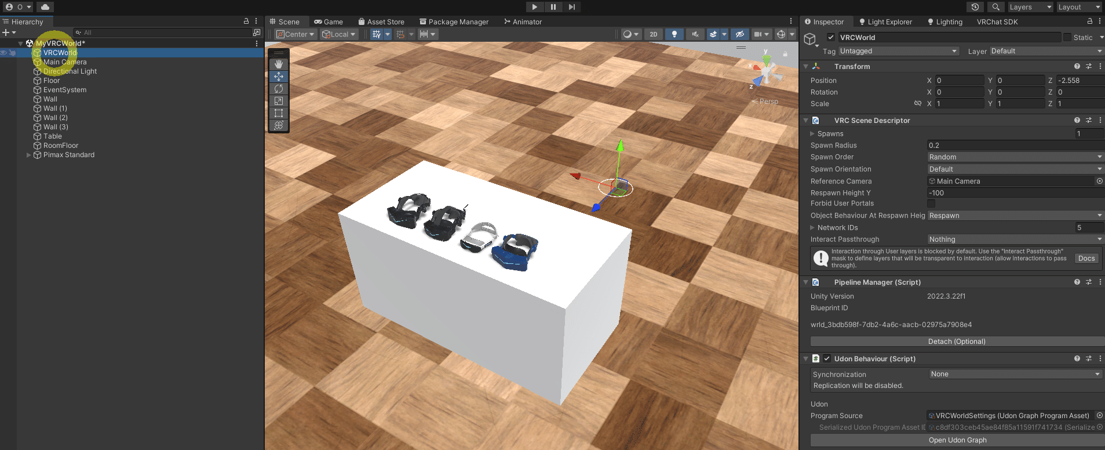The width and height of the screenshot is (1105, 450).
Task: Open the Layout dropdown
Action: click(x=1078, y=7)
